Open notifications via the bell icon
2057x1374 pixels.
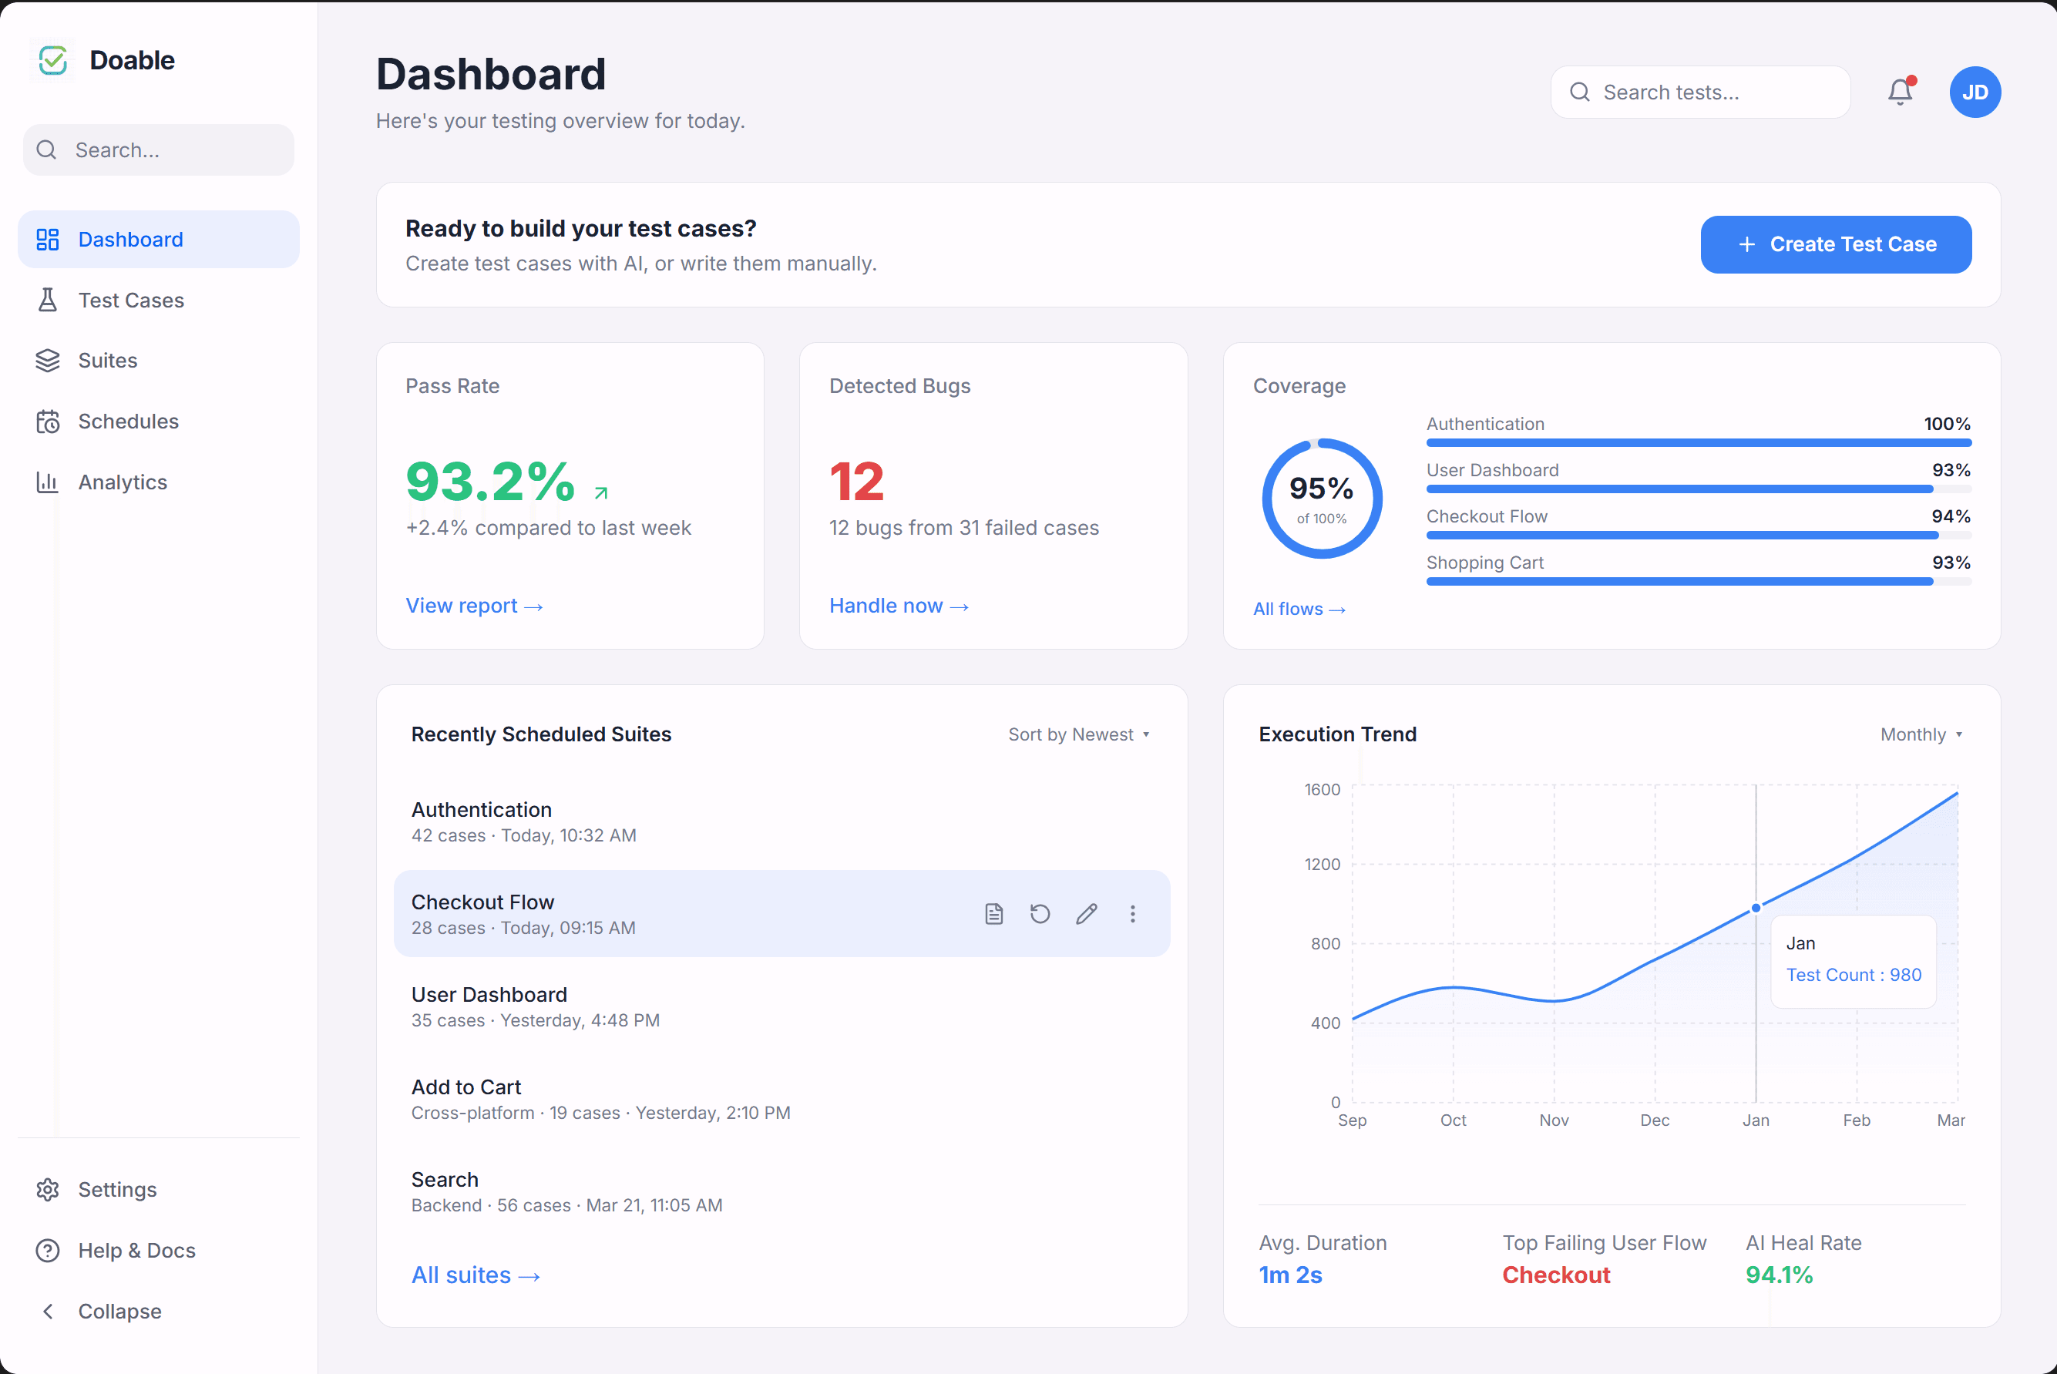point(1898,91)
